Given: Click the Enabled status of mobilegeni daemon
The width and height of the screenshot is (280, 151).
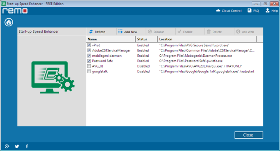Looking at the screenshot, I should 143,56.
